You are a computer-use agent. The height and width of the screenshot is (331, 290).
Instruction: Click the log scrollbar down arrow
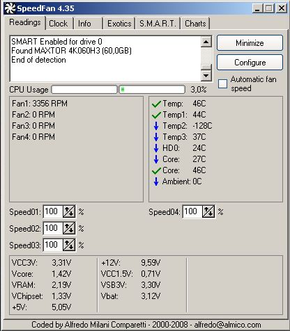[x=206, y=76]
